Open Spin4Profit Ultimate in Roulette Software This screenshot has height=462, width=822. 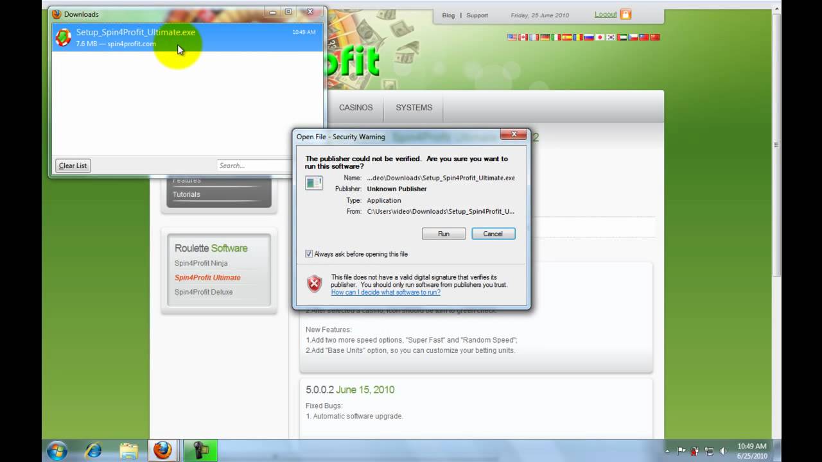click(207, 277)
